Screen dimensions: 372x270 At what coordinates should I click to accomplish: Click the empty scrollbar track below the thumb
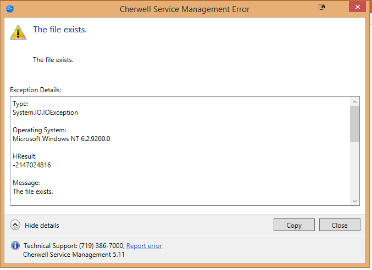click(x=354, y=169)
